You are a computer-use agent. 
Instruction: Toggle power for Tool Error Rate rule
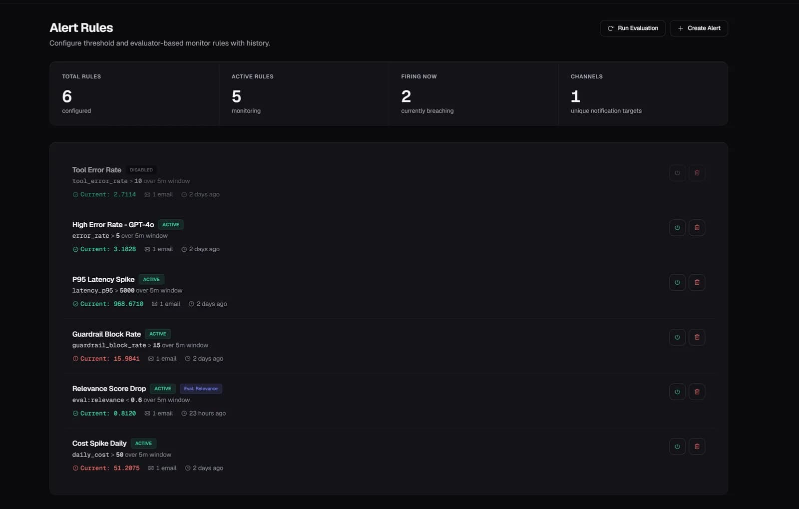point(677,173)
